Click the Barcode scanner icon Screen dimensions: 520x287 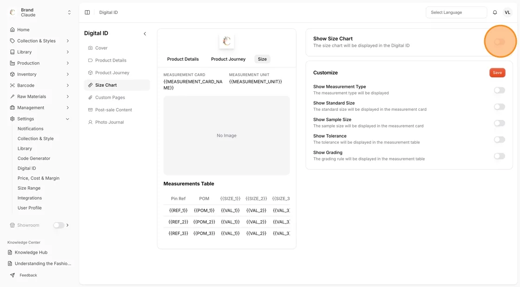pos(12,85)
